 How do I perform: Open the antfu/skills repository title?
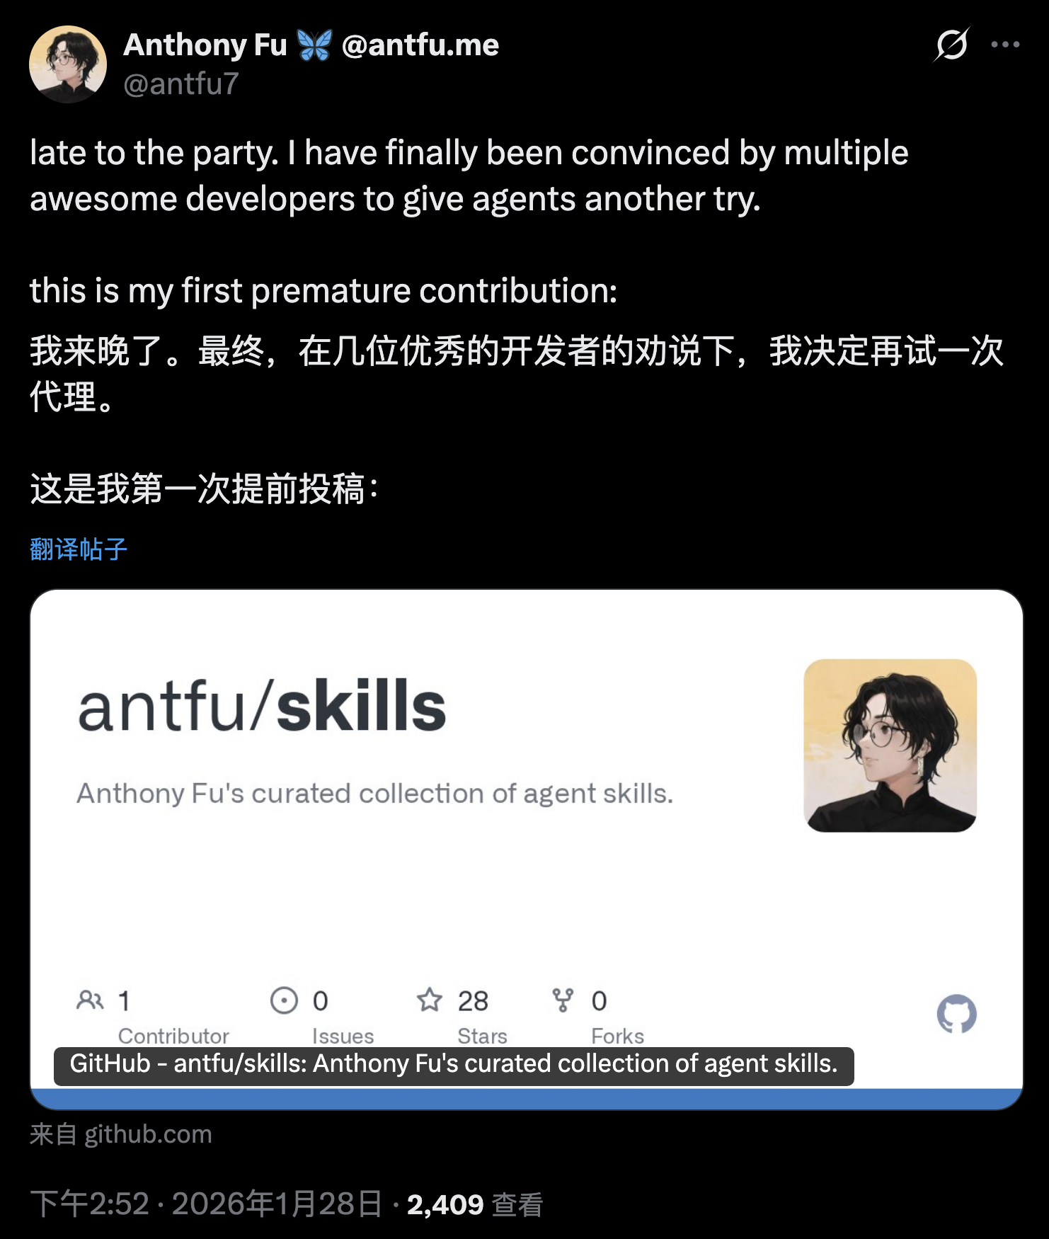[262, 706]
